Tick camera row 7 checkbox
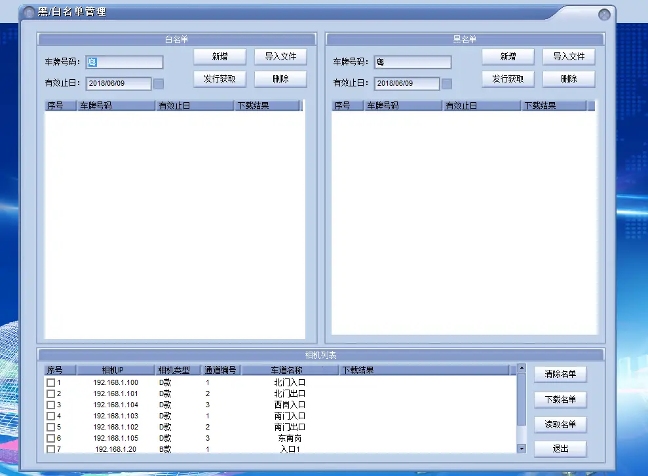This screenshot has width=648, height=476. [50, 449]
